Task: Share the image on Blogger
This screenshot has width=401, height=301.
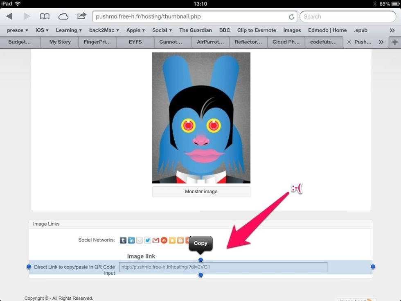Action: pyautogui.click(x=180, y=240)
